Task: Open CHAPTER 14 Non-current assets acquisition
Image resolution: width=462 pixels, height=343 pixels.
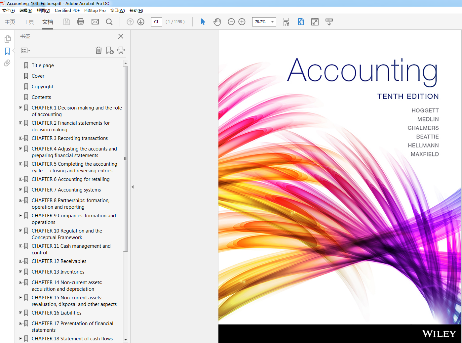Action: click(x=67, y=286)
